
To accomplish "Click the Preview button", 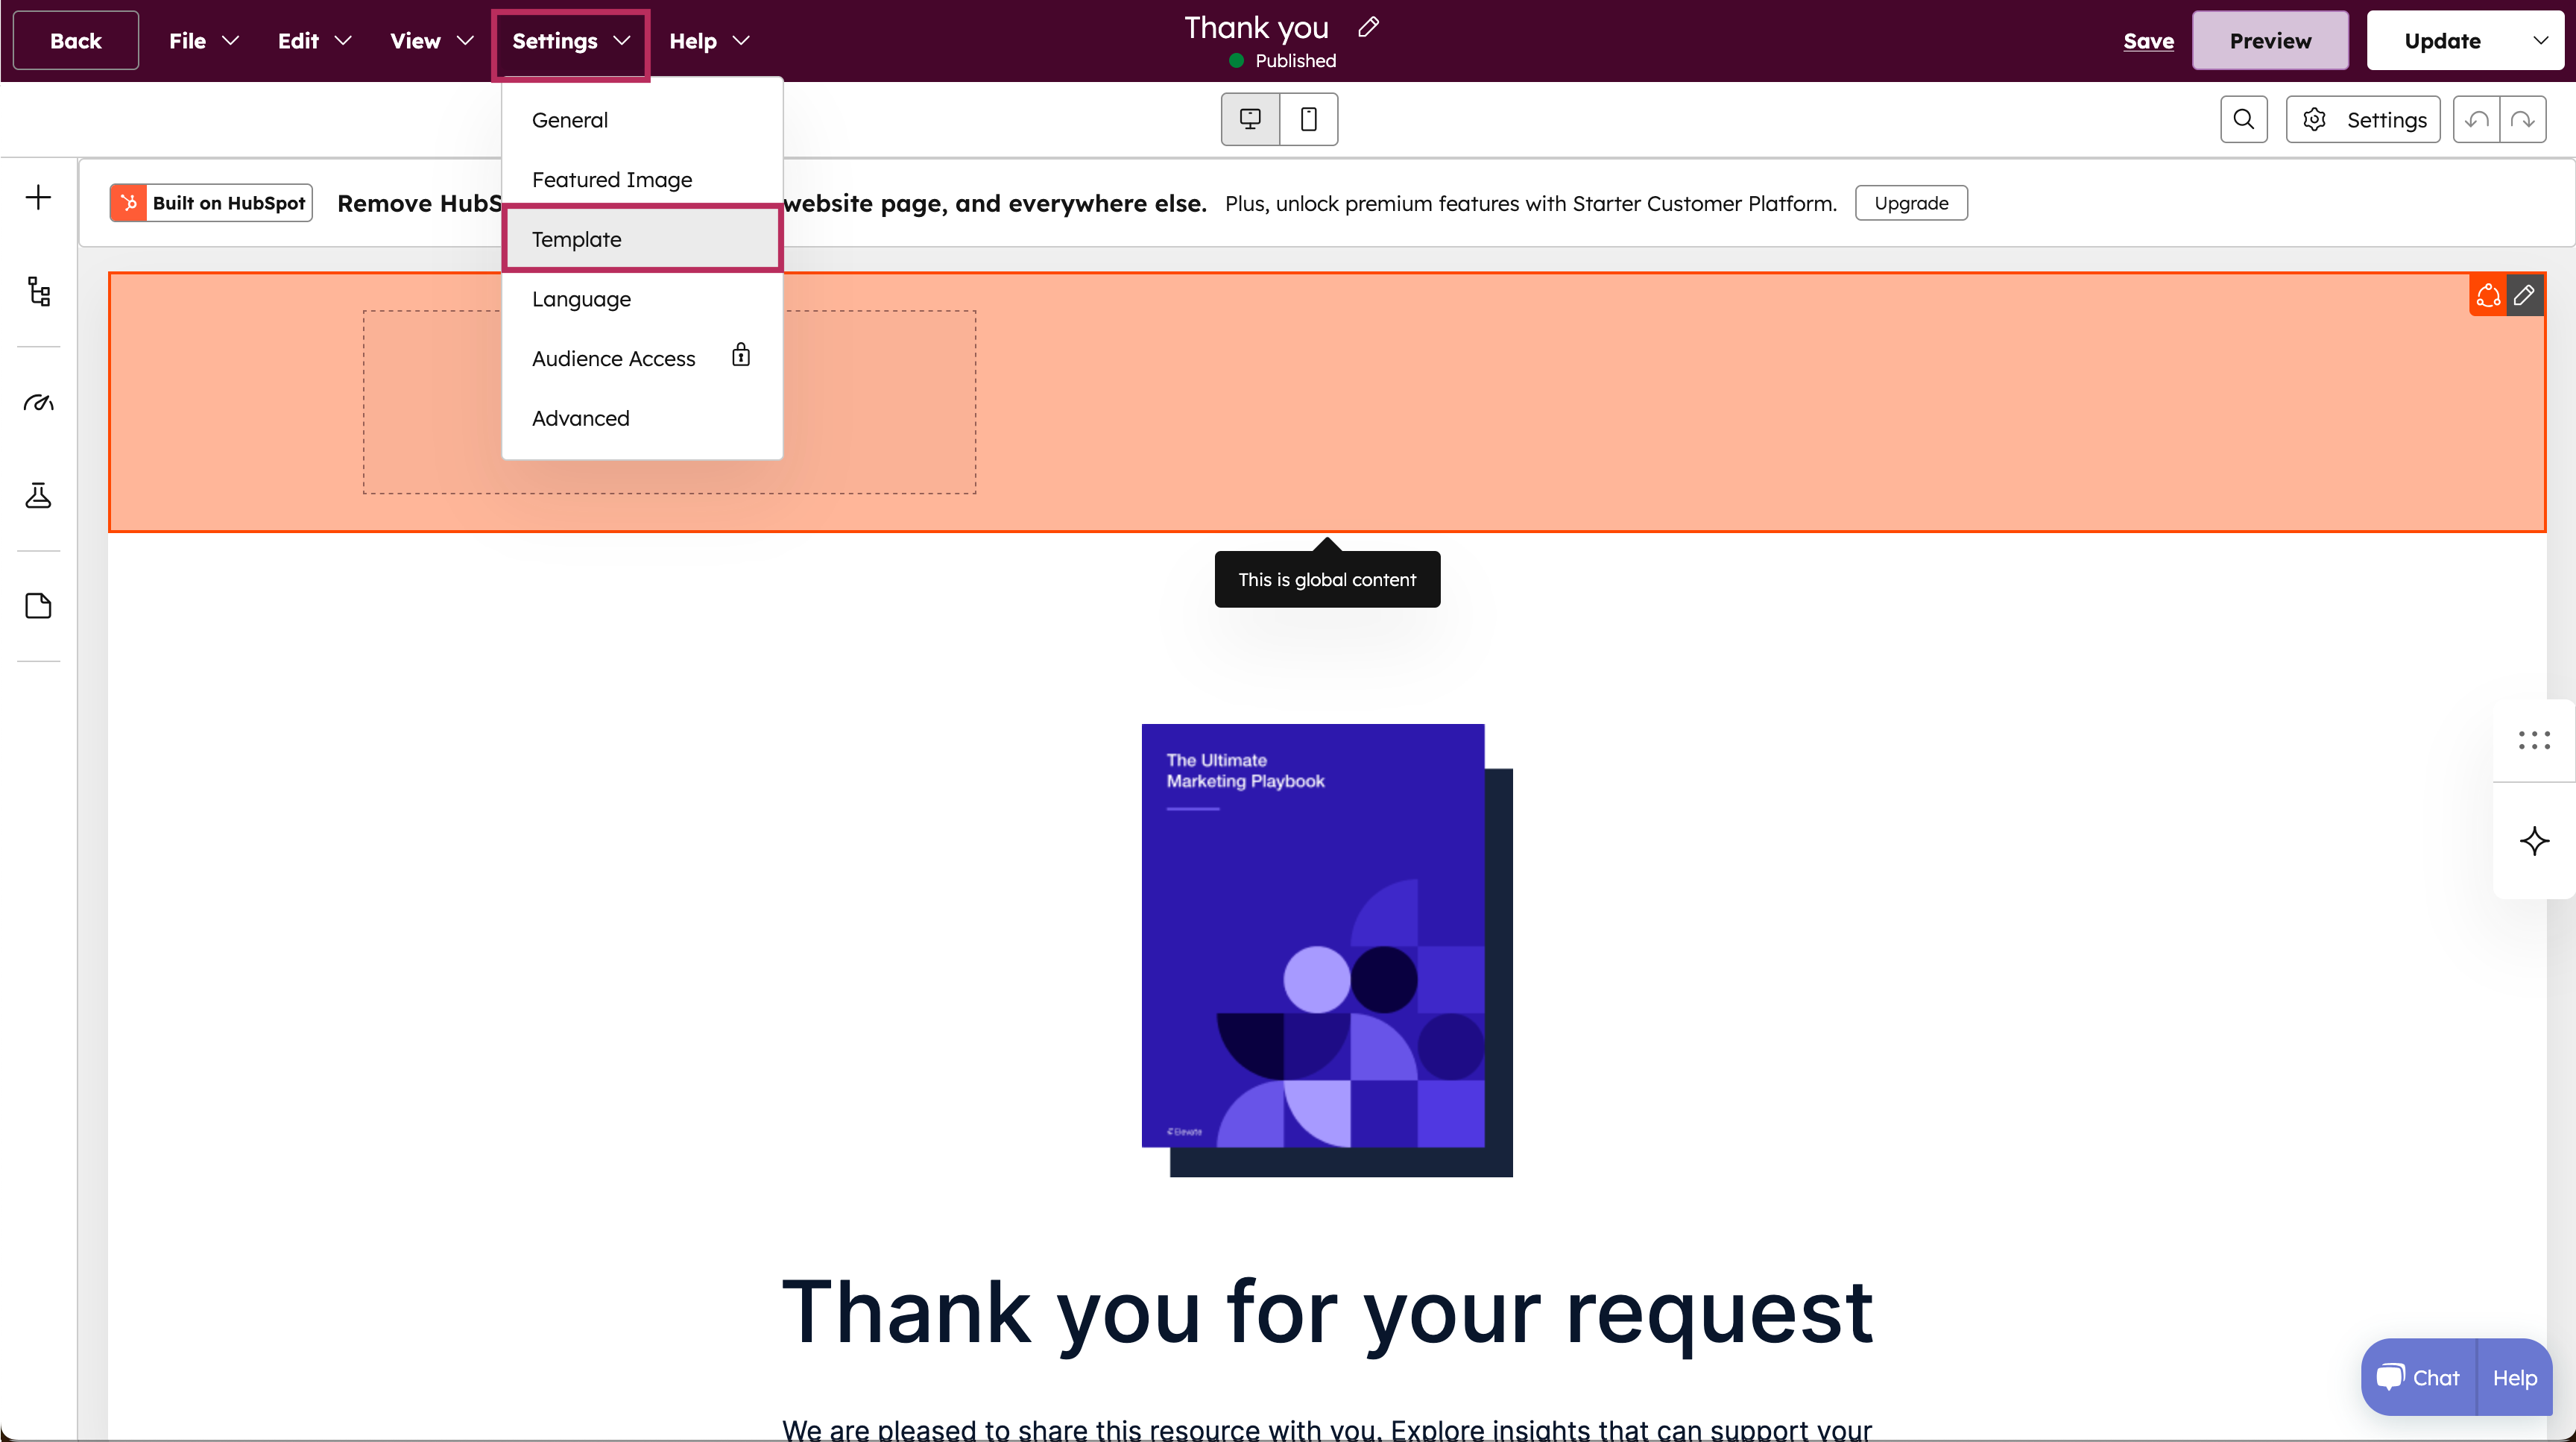I will click(x=2270, y=41).
